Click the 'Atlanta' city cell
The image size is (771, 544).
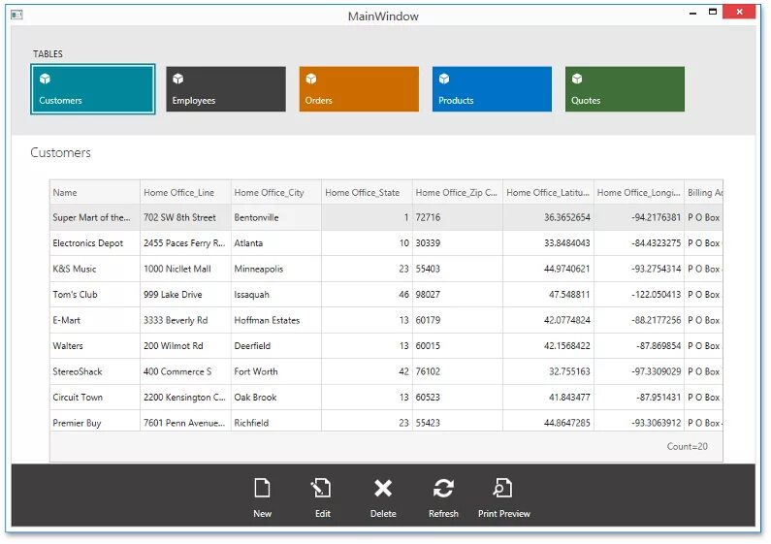[x=275, y=243]
